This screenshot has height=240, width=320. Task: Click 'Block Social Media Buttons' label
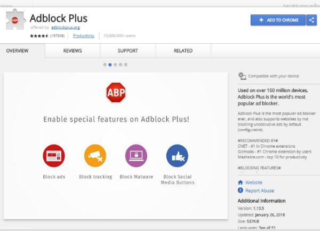coord(178,180)
